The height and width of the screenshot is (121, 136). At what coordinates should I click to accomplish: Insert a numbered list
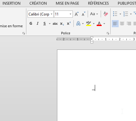click(x=126, y=14)
